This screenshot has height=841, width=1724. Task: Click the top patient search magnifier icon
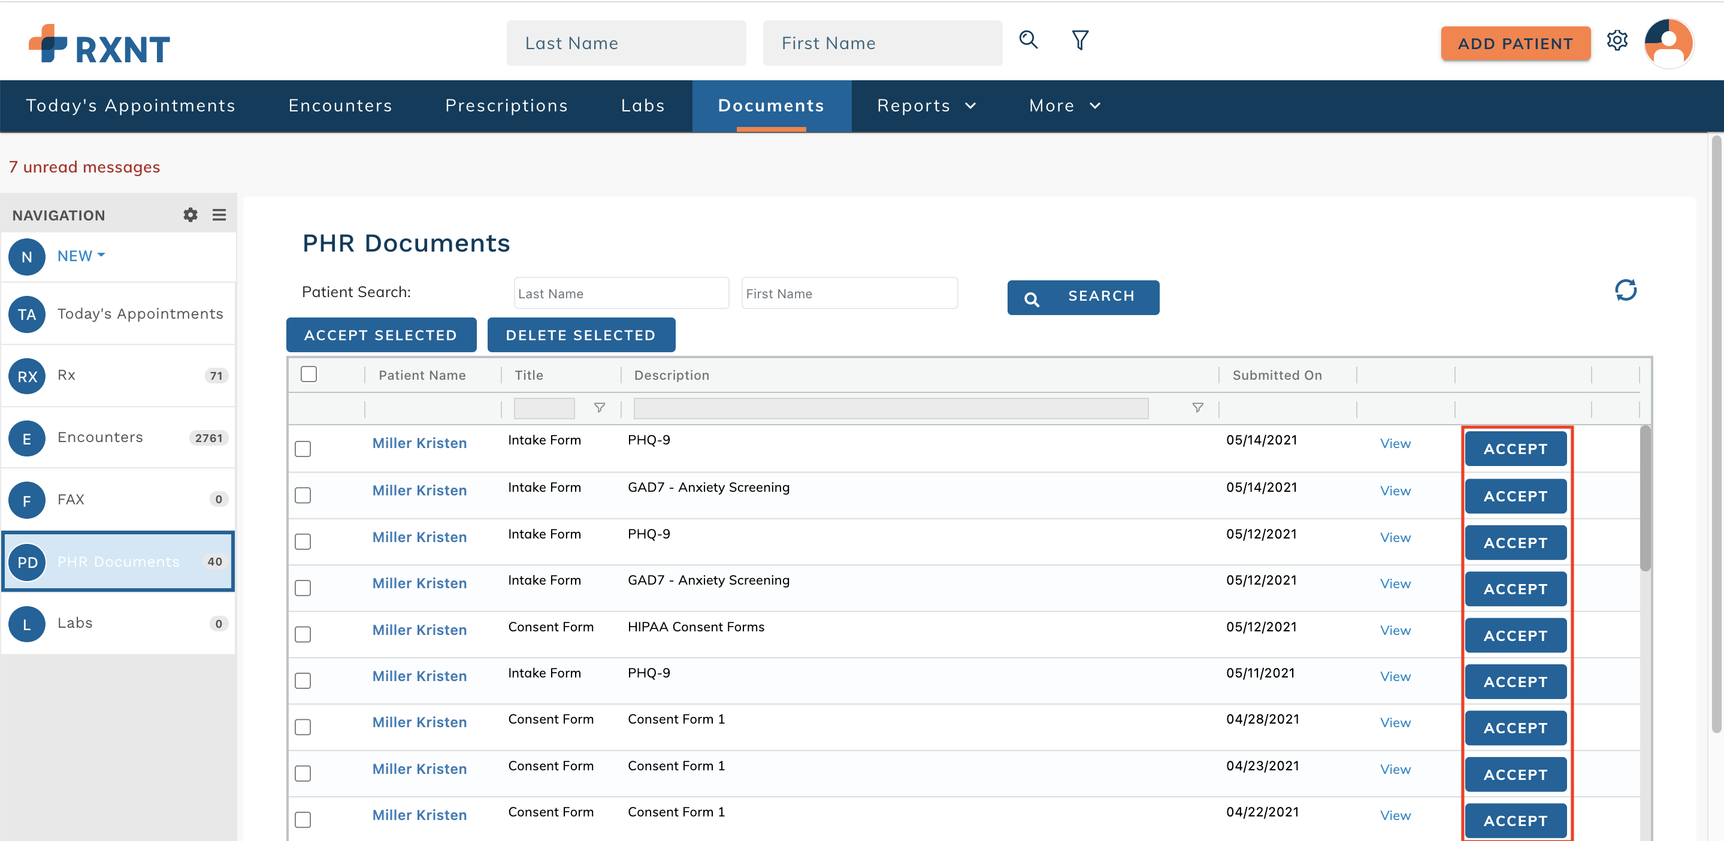click(1028, 40)
